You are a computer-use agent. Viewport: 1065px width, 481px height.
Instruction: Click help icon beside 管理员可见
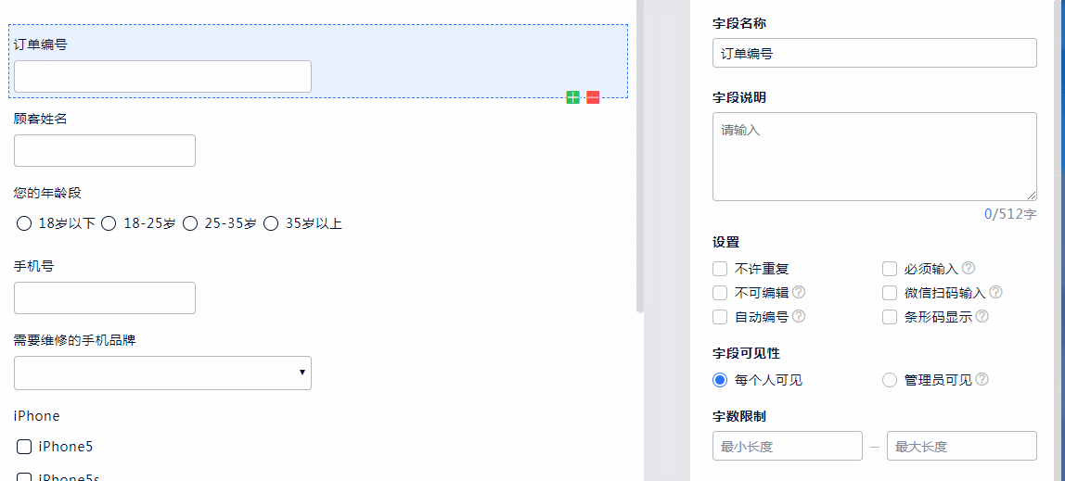tap(982, 380)
